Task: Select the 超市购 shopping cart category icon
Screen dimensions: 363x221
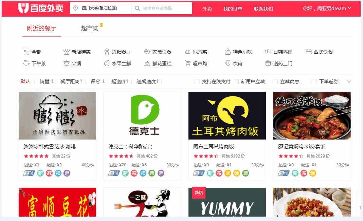Action: tap(187, 63)
